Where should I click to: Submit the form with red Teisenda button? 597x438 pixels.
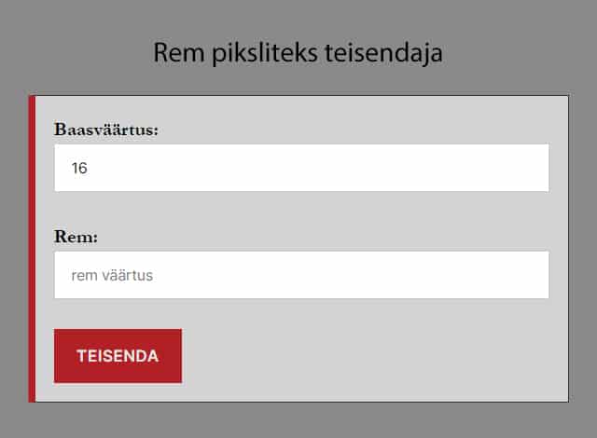pos(118,356)
